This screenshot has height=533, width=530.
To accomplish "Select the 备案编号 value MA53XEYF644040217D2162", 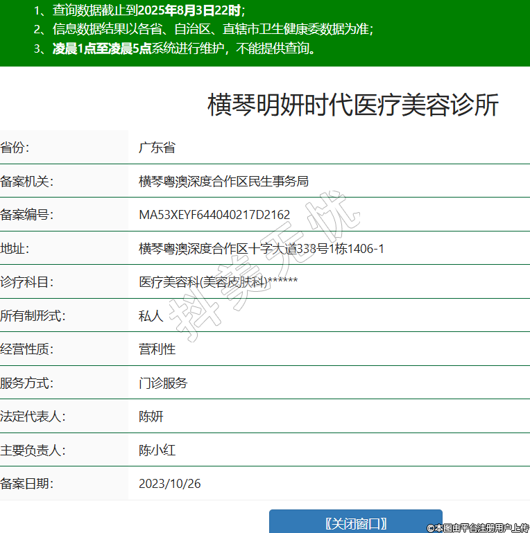I will click(214, 215).
